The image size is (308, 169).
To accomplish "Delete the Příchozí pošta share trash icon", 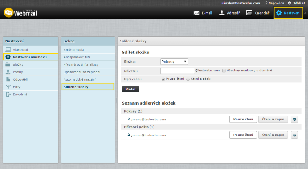I will (x=294, y=135).
